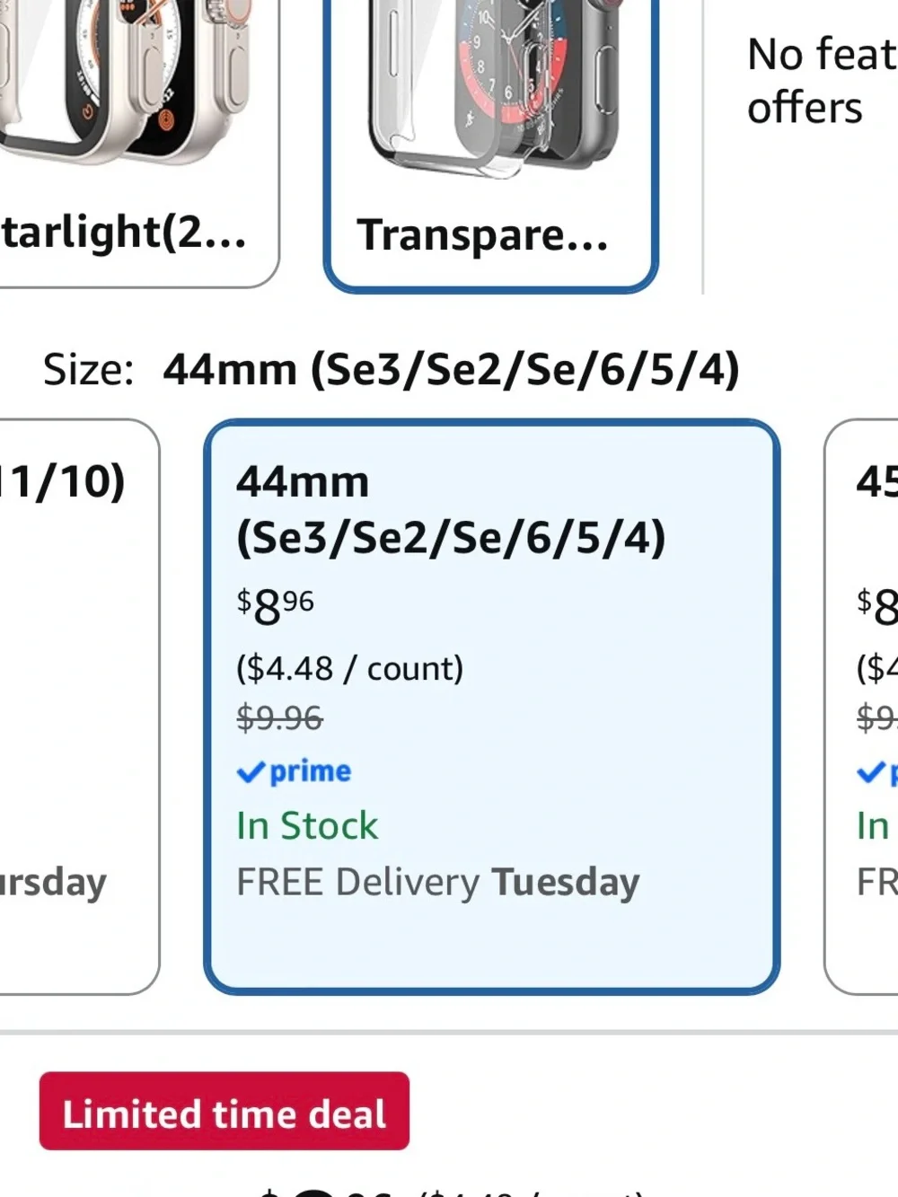Tap the In Stock status text
898x1197 pixels.
307,826
